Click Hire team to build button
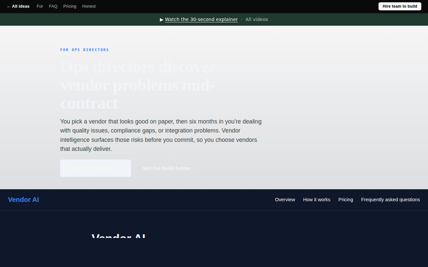Screen dimensions: 428x267 point(400,6)
